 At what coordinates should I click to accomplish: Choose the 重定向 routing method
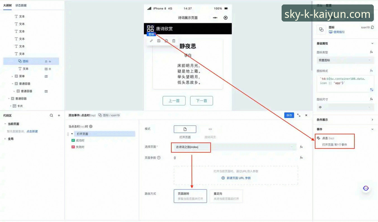226,196
